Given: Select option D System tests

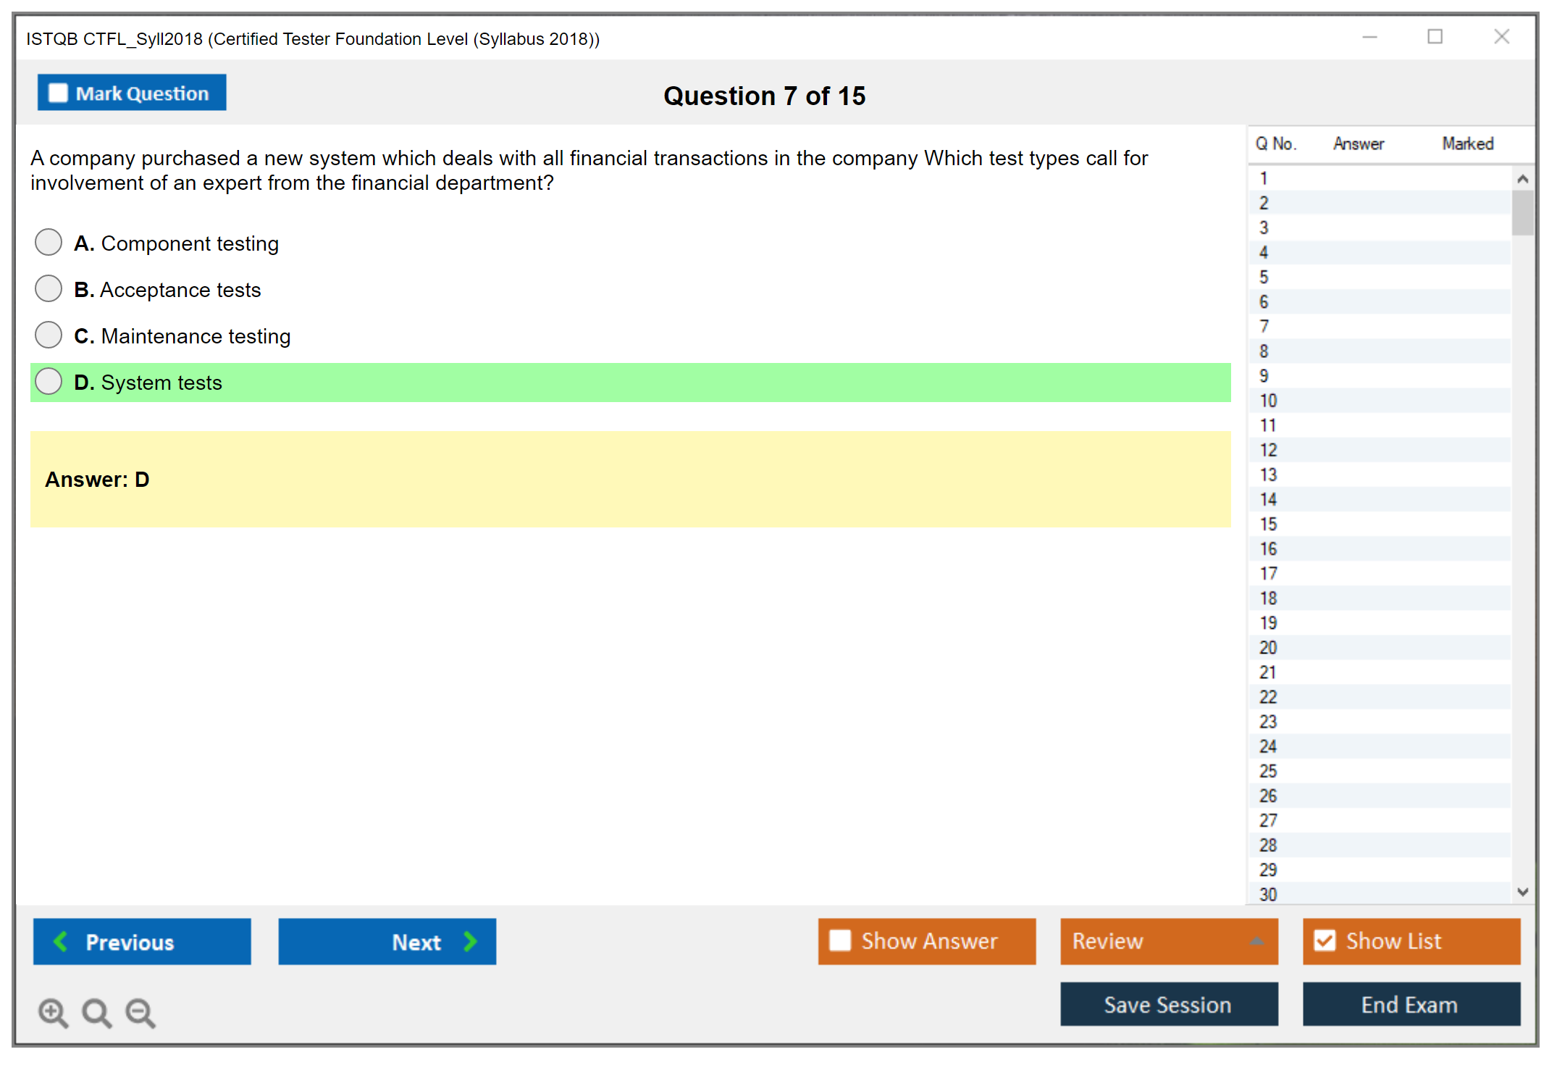Looking at the screenshot, I should coord(49,381).
